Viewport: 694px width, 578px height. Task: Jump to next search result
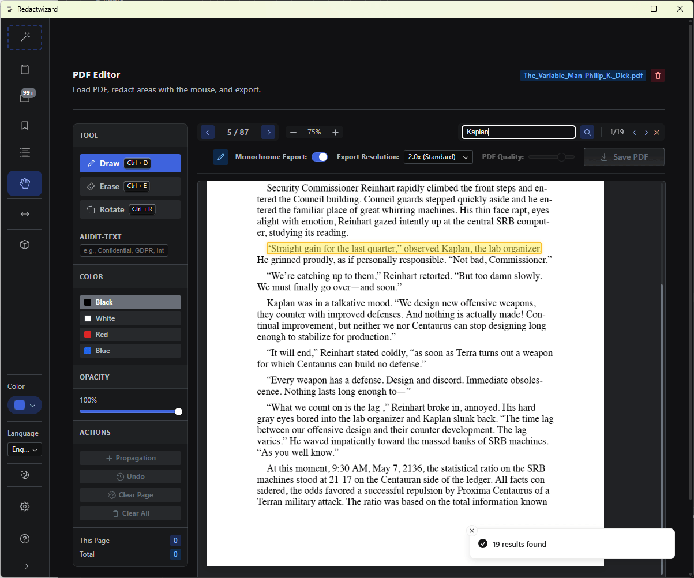[x=646, y=132]
